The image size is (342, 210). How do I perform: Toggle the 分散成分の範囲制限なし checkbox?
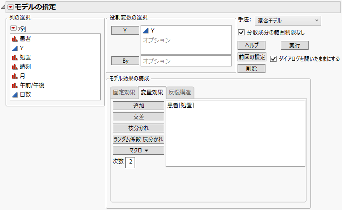click(241, 33)
